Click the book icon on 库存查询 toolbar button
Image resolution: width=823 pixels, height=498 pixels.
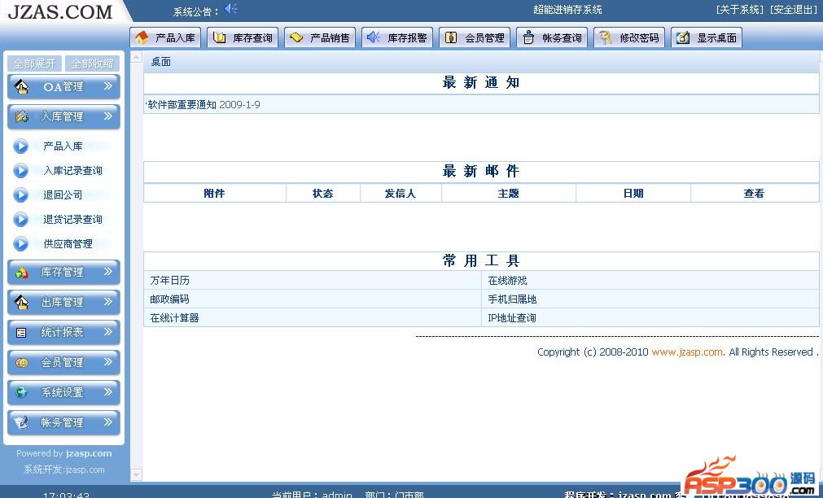tap(220, 37)
